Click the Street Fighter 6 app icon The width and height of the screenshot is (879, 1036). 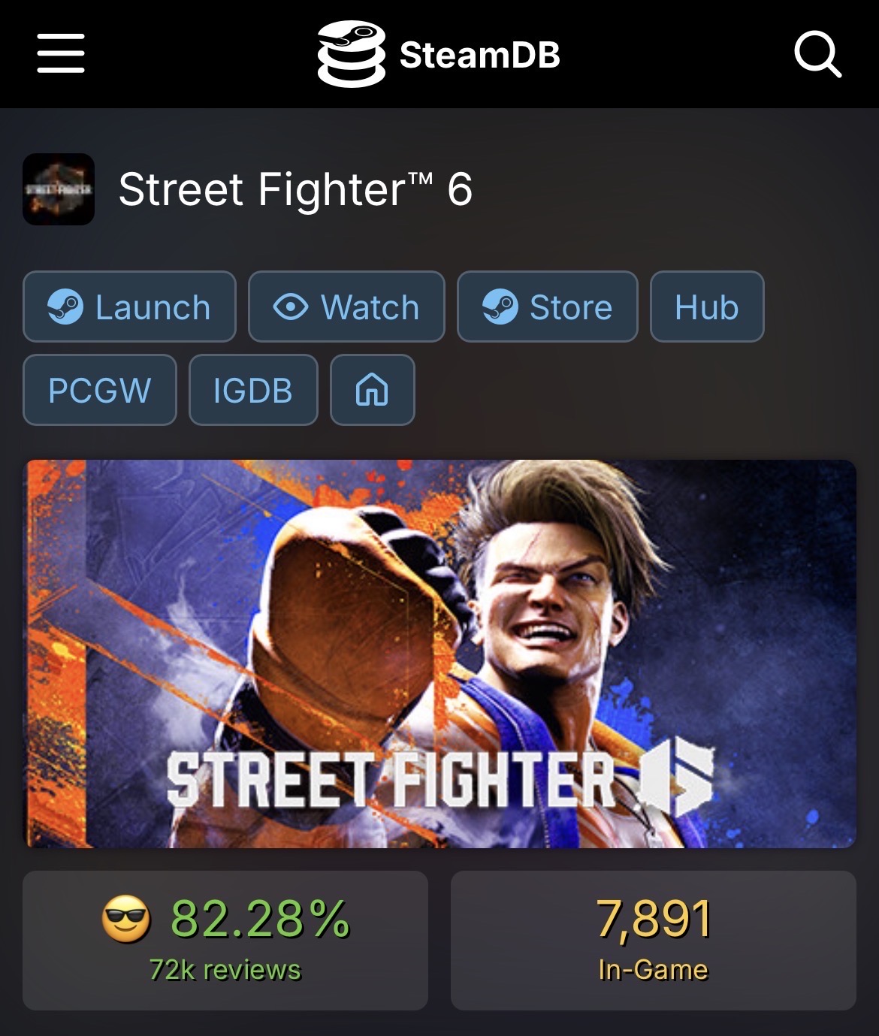coord(59,189)
